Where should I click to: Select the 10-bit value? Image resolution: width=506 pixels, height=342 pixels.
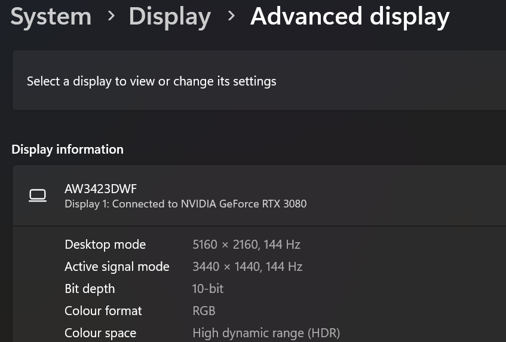(208, 289)
